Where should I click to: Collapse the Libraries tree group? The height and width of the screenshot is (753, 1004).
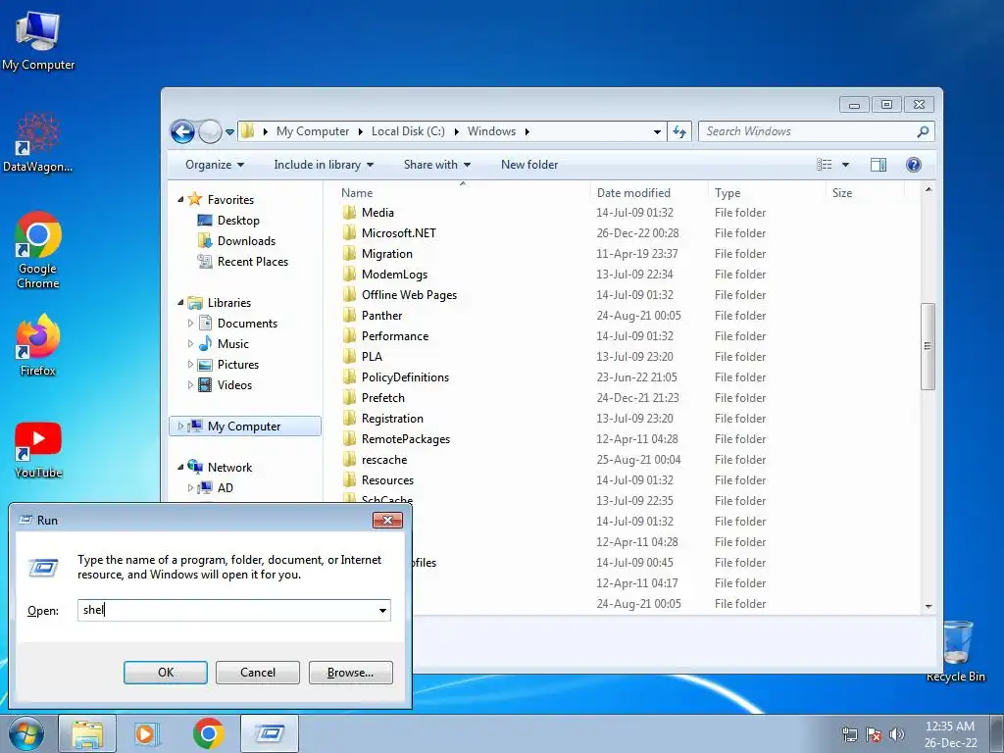(x=180, y=303)
